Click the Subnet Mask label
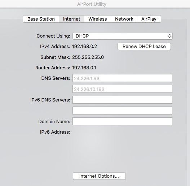This screenshot has width=190, height=186. (x=56, y=57)
